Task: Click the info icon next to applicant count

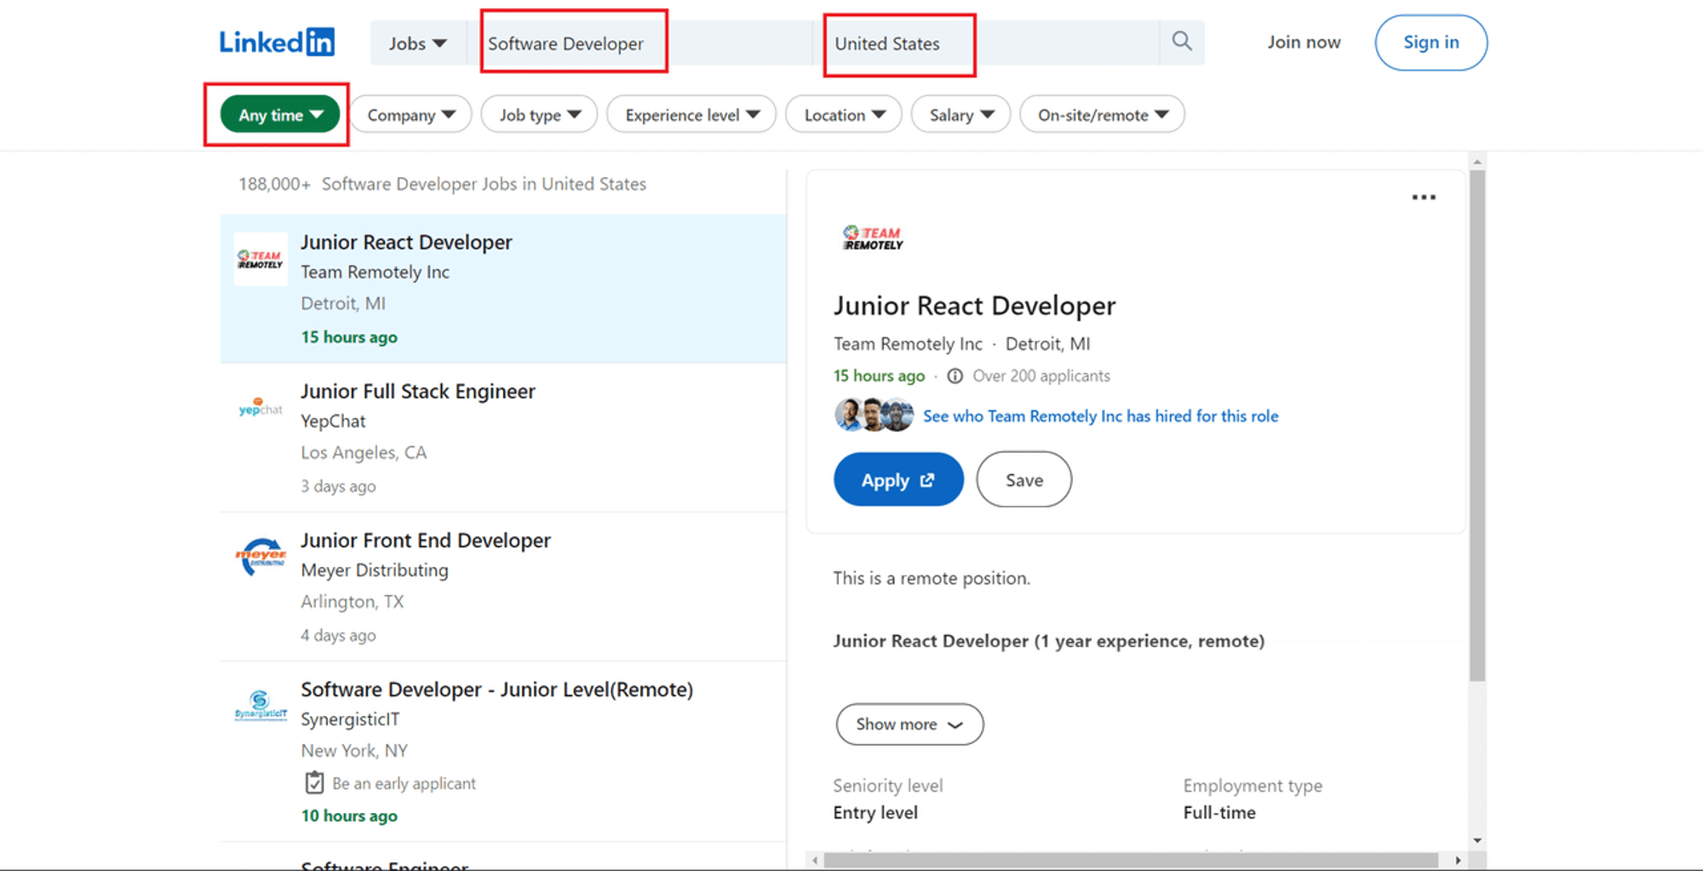Action: pyautogui.click(x=955, y=375)
